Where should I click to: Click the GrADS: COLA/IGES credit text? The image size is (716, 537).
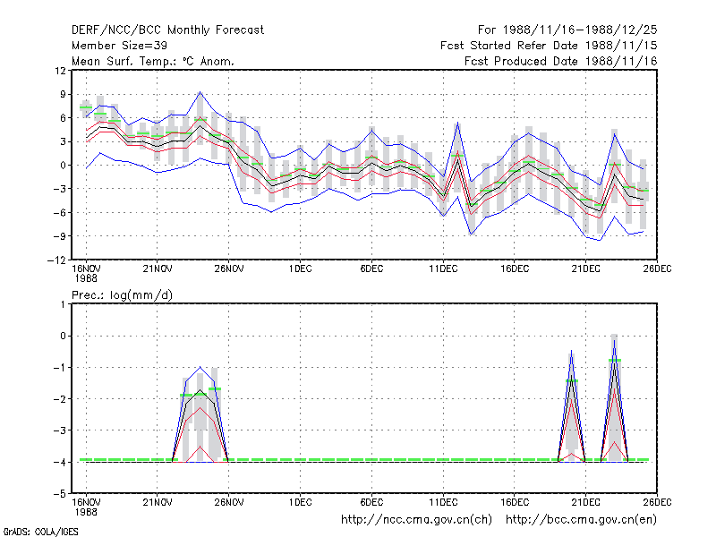pos(40,532)
